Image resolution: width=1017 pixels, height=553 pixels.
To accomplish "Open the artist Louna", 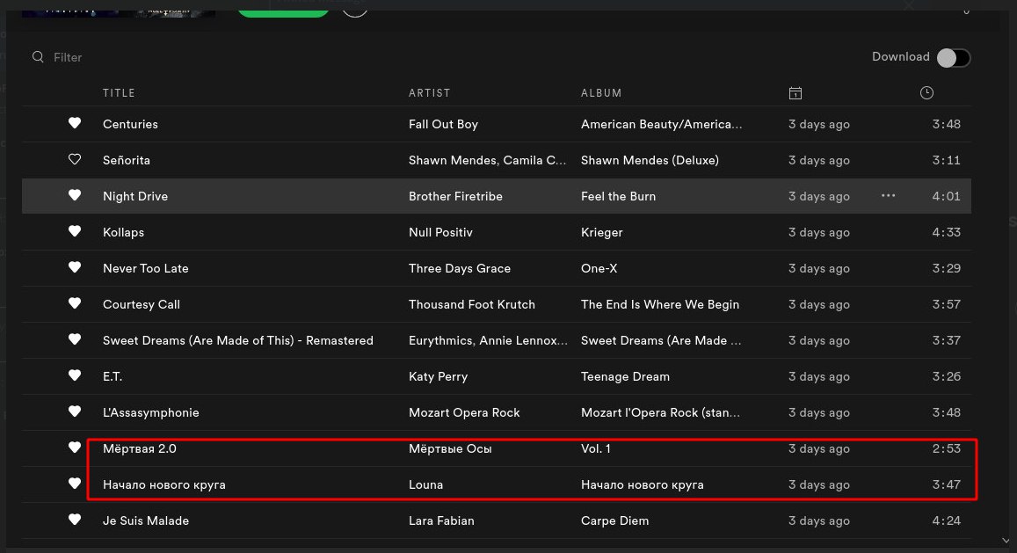I will [425, 484].
